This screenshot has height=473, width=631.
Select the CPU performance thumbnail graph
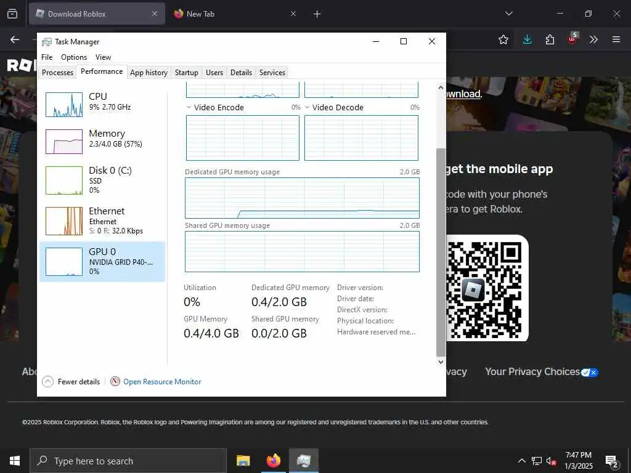tap(64, 105)
